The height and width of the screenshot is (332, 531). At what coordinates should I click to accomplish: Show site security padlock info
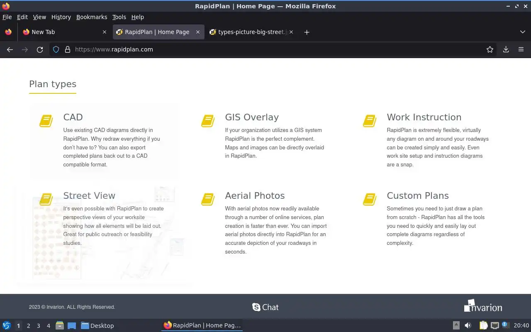pos(68,49)
